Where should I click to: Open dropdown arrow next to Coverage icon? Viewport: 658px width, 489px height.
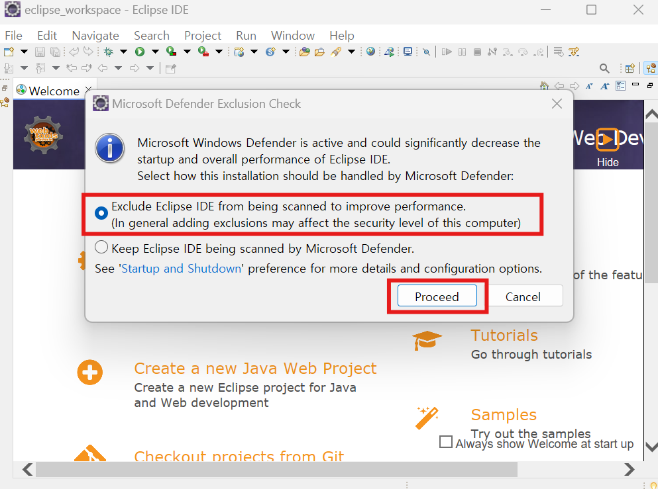(x=187, y=52)
